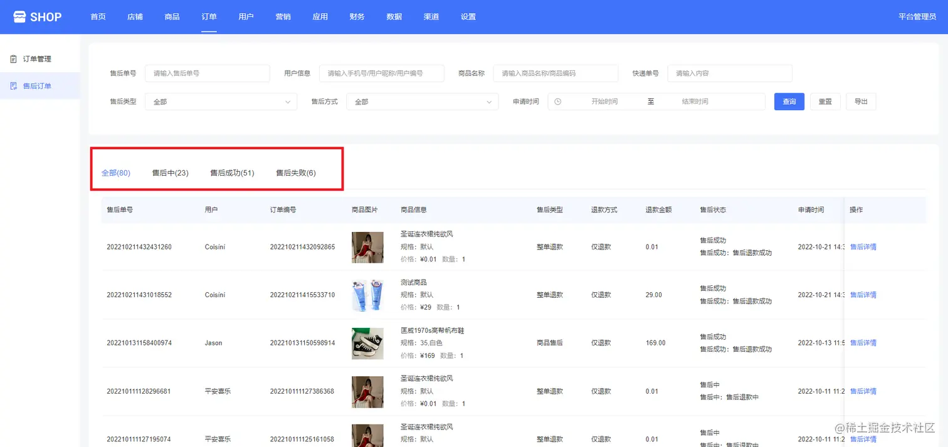The height and width of the screenshot is (447, 948).
Task: Go to 商品 in the top navigation
Action: click(x=172, y=17)
